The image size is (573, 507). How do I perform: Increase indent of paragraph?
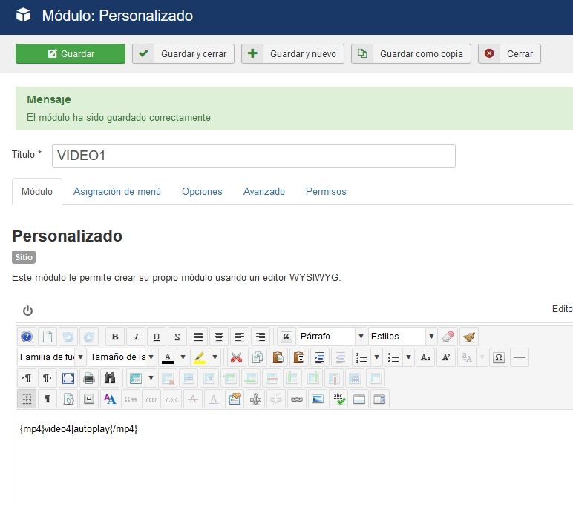coord(320,357)
